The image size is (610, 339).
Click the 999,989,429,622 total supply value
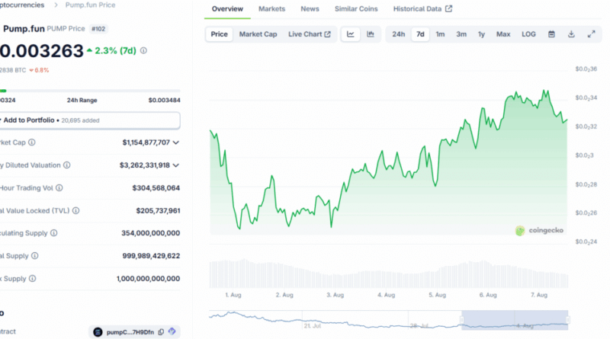click(151, 256)
